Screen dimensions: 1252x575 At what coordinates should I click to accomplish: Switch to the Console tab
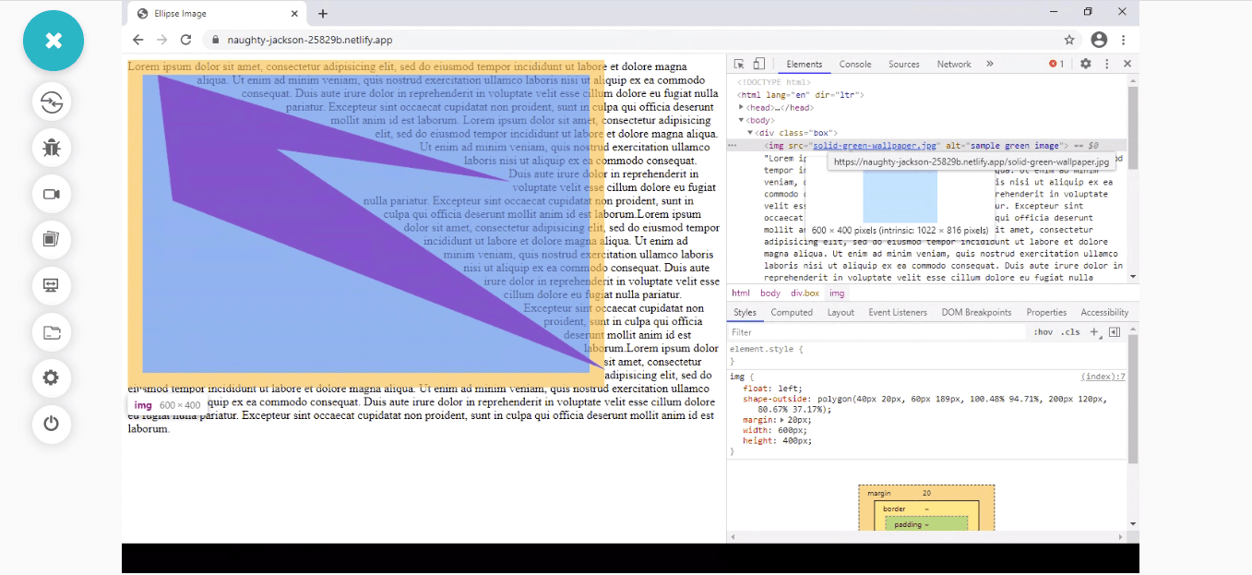854,64
